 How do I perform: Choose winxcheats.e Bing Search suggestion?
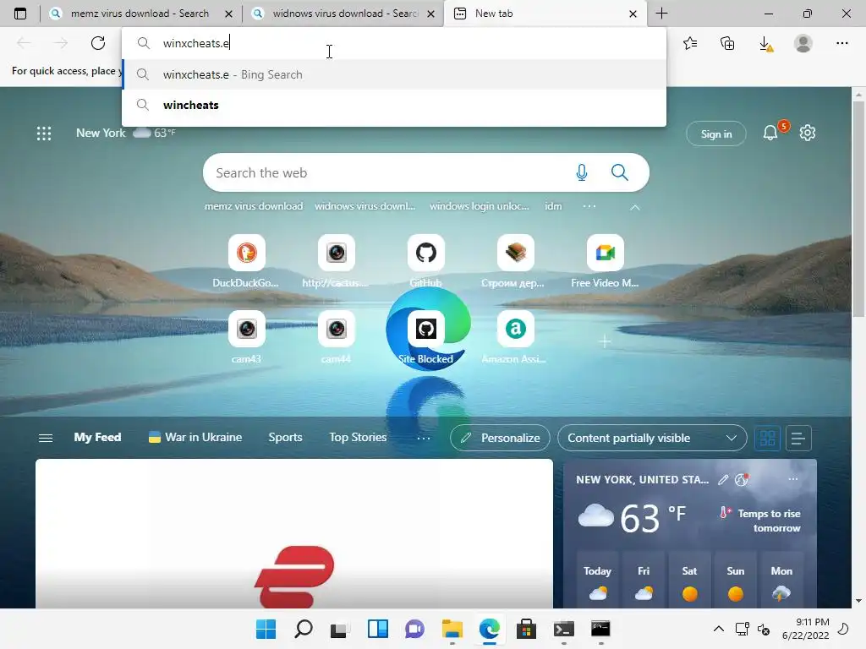point(394,74)
